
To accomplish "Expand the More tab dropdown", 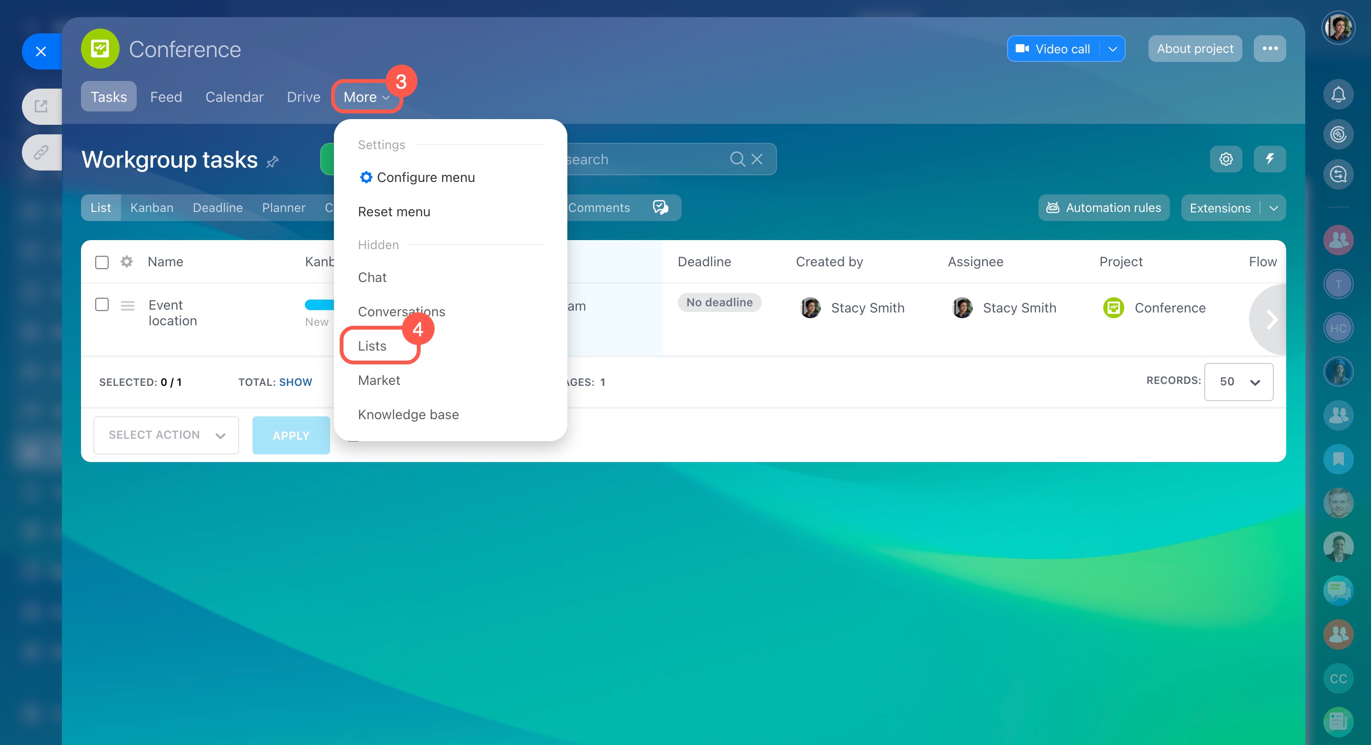I will (366, 97).
